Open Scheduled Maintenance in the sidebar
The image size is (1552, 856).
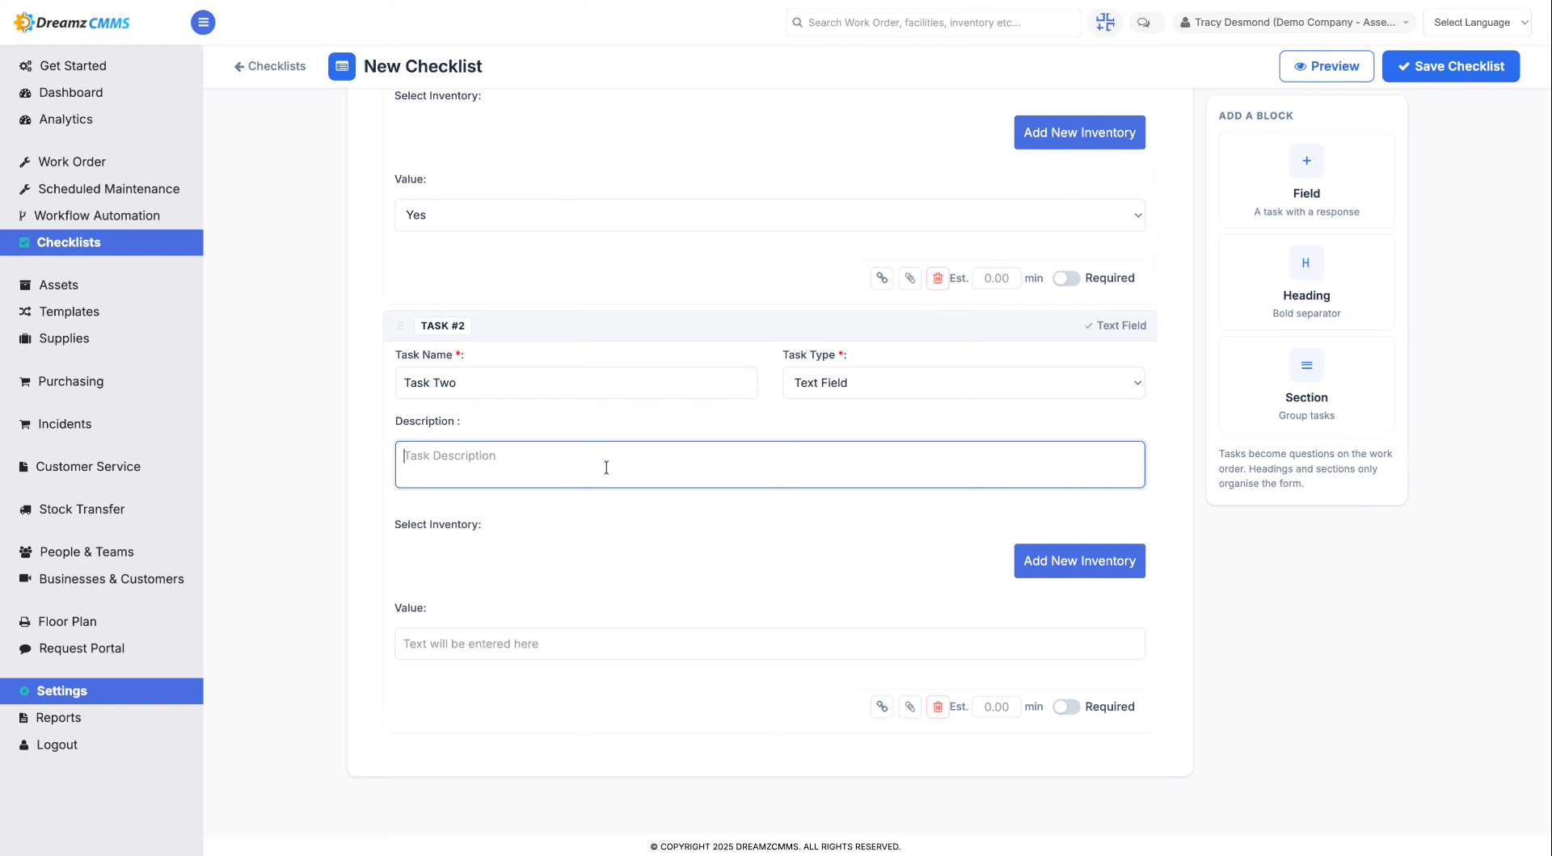tap(109, 189)
